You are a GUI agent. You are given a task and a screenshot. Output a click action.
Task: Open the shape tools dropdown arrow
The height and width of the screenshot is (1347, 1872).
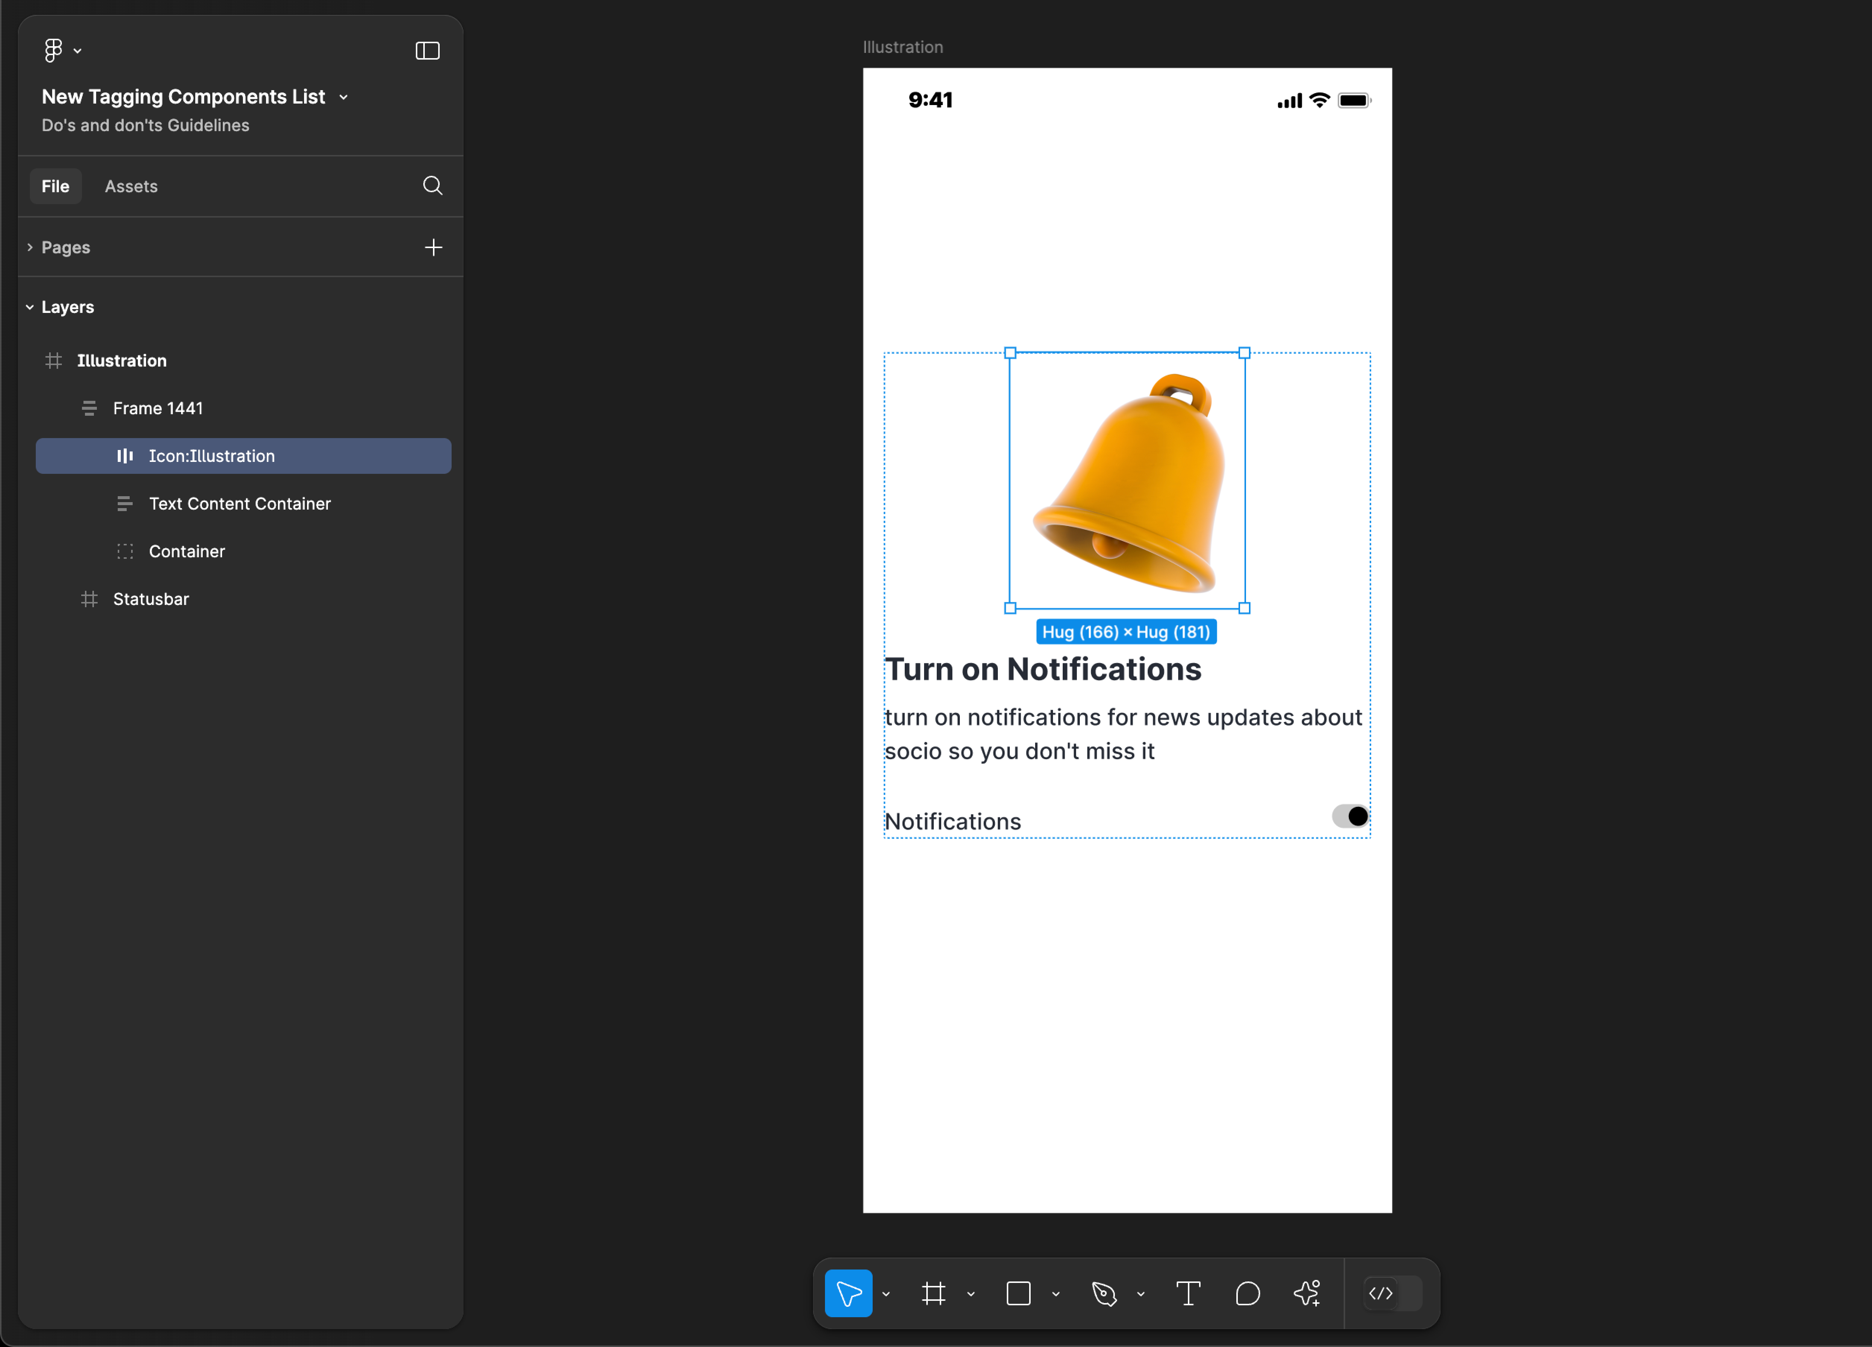1056,1294
